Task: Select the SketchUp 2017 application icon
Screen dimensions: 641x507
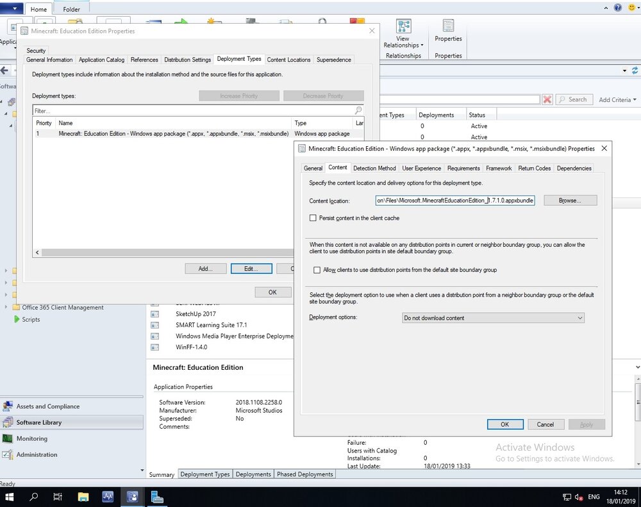Action: click(154, 314)
